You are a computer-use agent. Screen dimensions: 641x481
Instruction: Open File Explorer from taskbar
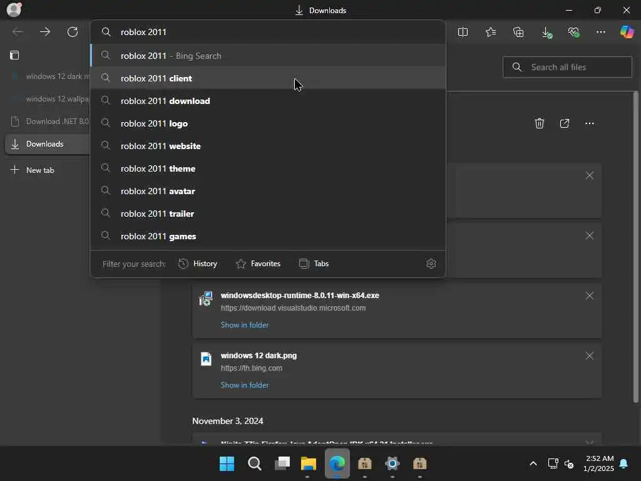[x=309, y=463]
